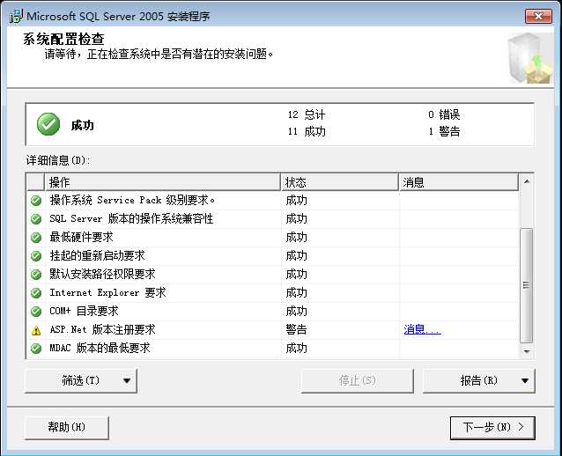Click the 1 警告 summary count
The height and width of the screenshot is (456, 562).
(x=444, y=131)
